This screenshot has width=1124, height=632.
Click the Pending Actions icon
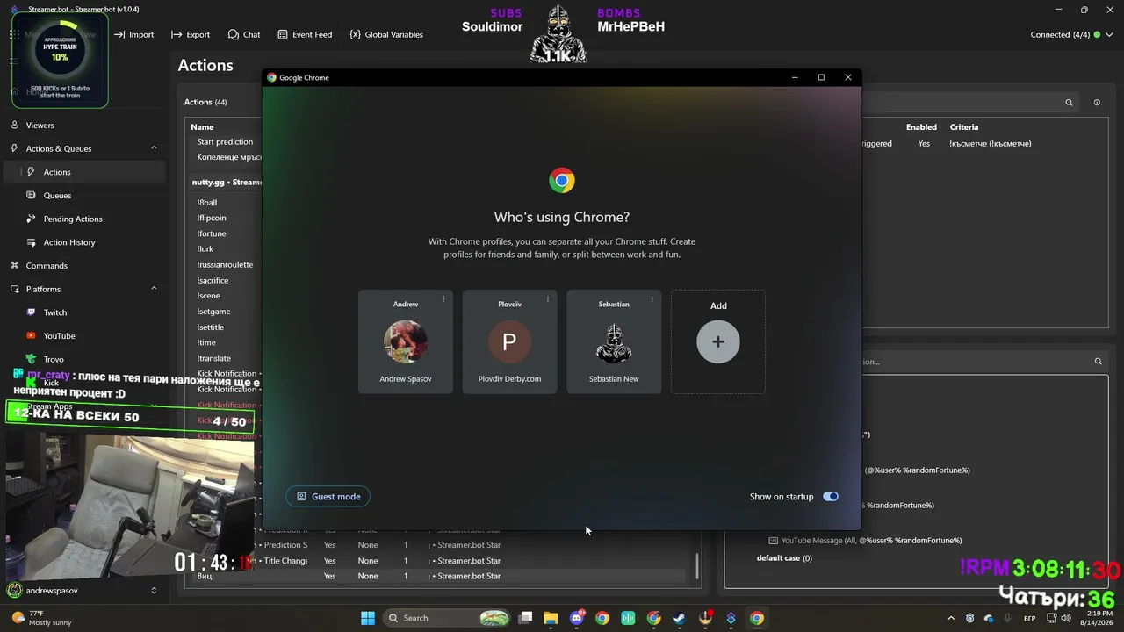coord(31,219)
